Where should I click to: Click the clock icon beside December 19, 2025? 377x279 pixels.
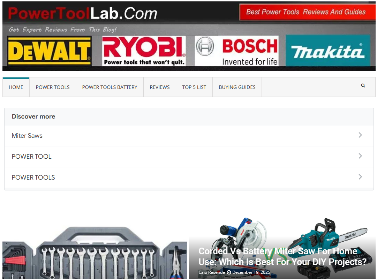click(x=229, y=272)
